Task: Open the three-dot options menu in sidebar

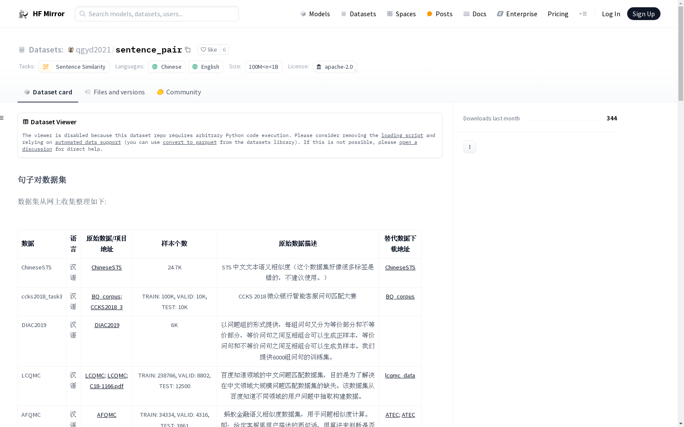Action: tap(470, 147)
